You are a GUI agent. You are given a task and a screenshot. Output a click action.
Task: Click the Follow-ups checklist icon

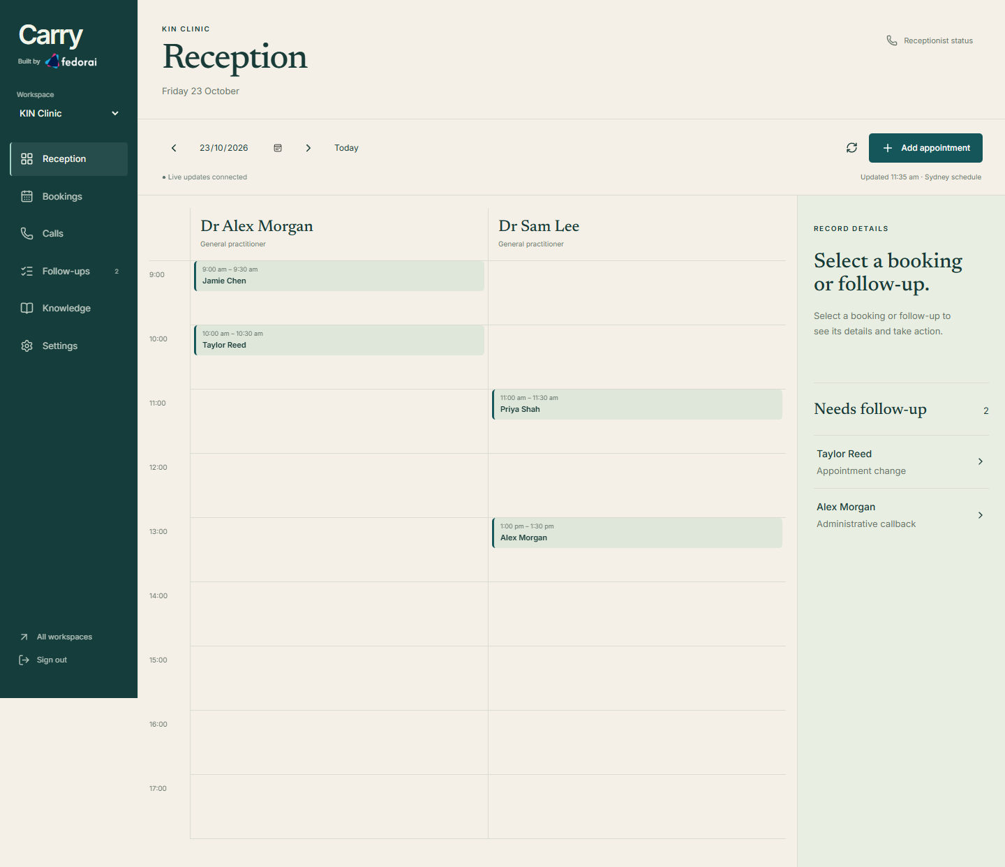[x=27, y=272]
